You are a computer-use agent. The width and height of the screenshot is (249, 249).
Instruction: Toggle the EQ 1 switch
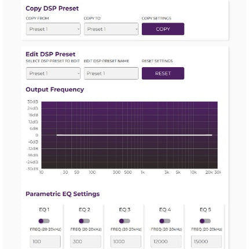44,221
